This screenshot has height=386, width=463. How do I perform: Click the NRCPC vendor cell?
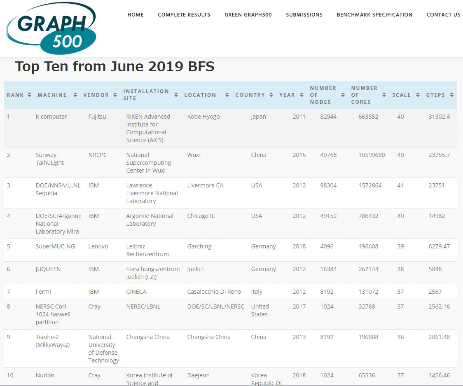pyautogui.click(x=98, y=155)
